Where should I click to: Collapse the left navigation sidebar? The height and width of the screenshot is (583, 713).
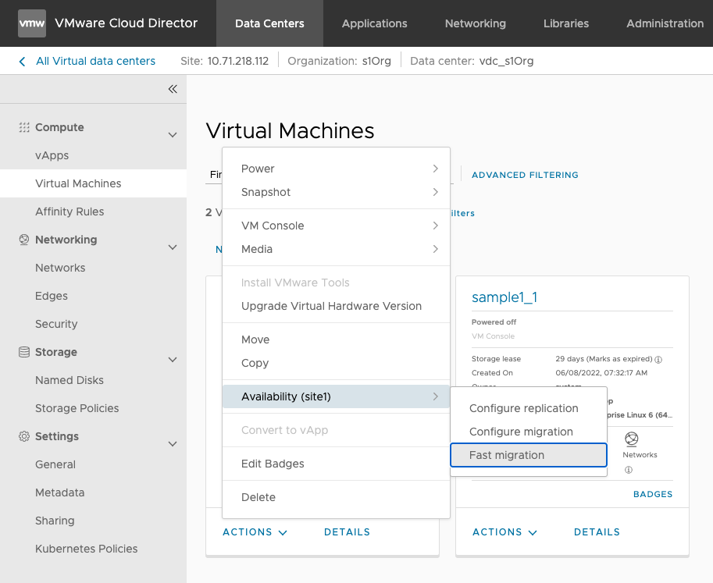(173, 89)
